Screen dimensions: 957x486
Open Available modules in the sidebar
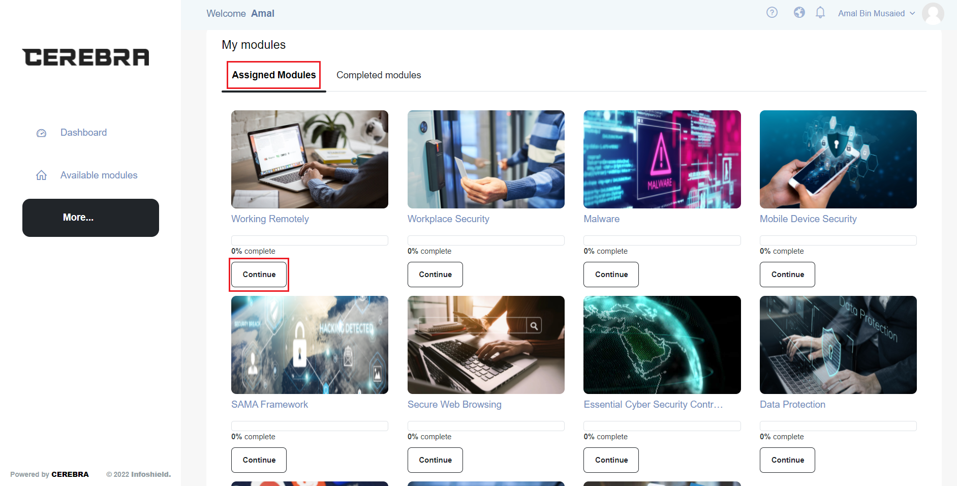point(99,175)
